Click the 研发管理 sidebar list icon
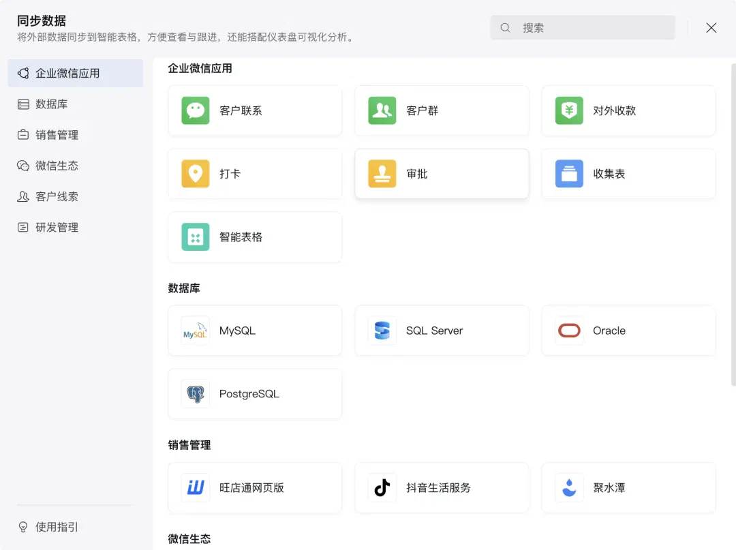 [23, 228]
